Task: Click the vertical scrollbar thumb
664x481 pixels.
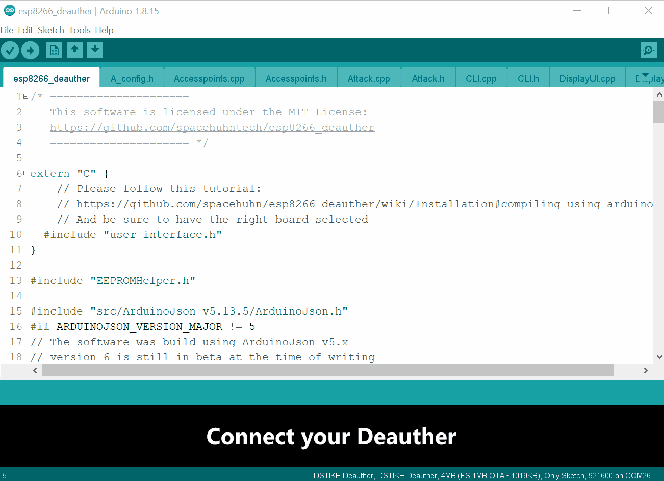Action: 658,112
